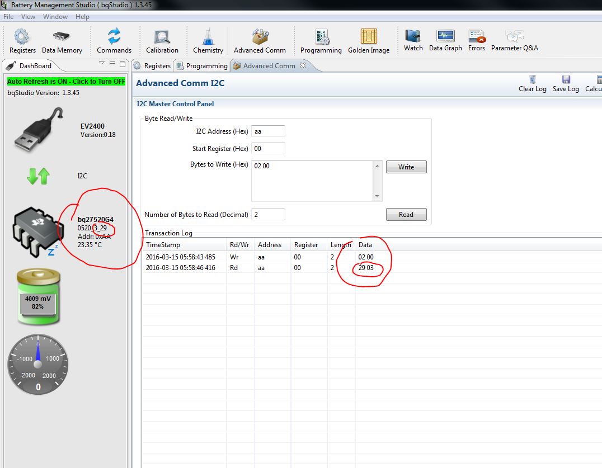602x468 pixels.
Task: Click data value '29 03'
Action: 366,268
